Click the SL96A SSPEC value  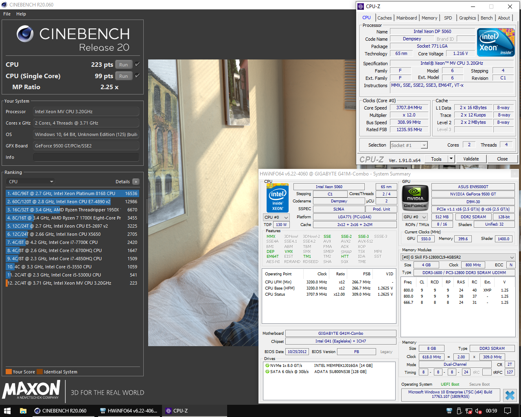click(x=339, y=209)
